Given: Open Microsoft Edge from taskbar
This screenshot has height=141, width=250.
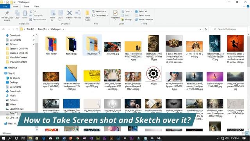Looking at the screenshot, I should 44,138.
